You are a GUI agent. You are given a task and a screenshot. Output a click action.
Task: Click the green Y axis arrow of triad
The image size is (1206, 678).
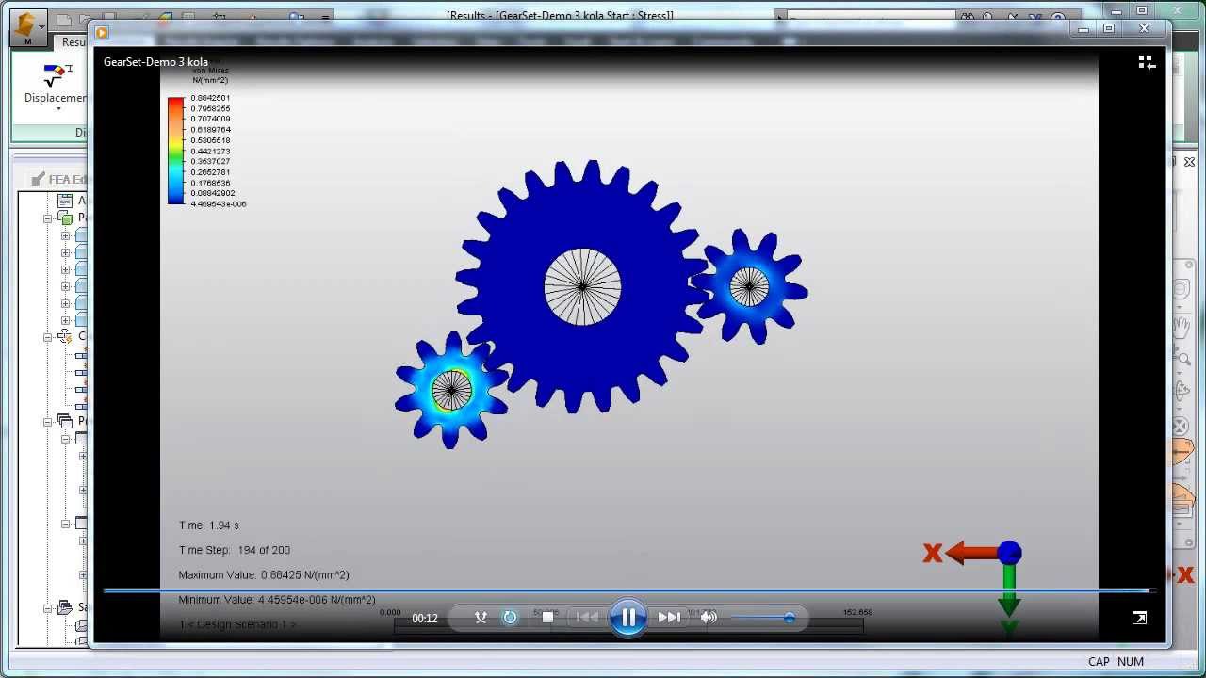[1009, 590]
